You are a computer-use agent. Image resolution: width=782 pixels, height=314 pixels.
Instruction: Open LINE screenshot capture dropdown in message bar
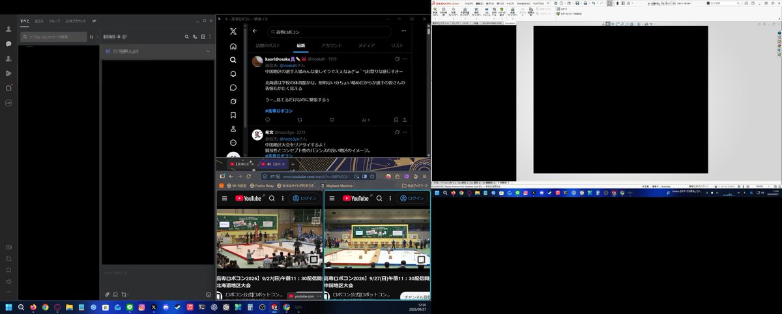(x=125, y=294)
